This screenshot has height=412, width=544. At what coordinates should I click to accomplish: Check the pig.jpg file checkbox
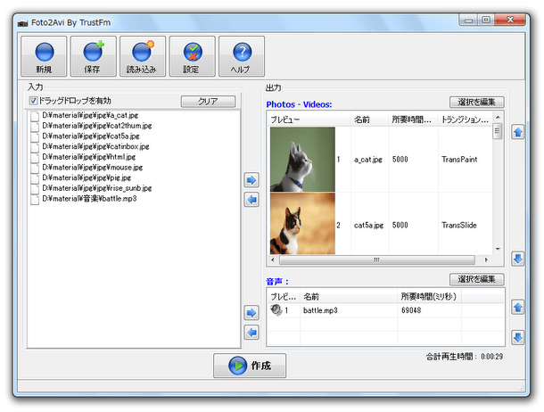point(35,178)
